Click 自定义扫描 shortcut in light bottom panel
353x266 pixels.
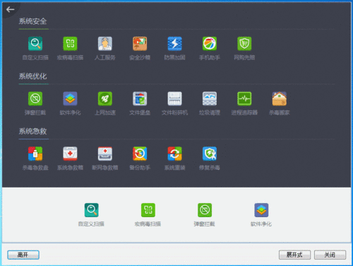pos(92,210)
